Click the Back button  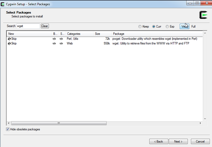tap(158, 142)
